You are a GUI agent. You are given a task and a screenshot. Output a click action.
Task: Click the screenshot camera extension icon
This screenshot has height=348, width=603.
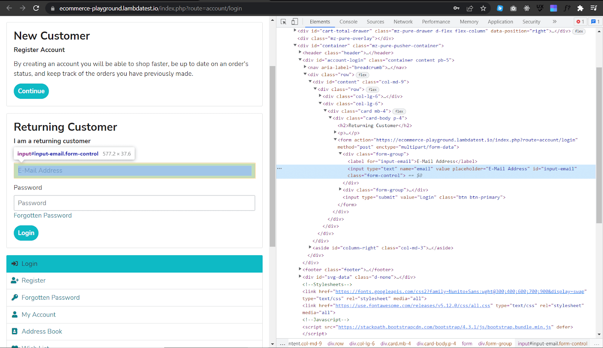point(513,8)
